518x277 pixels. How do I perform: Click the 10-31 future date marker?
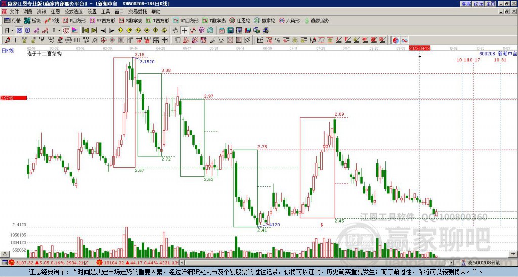pyautogui.click(x=500, y=60)
